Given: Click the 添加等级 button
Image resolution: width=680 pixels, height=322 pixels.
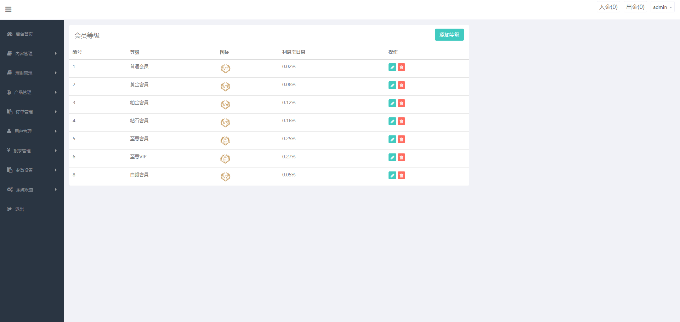Looking at the screenshot, I should pos(449,35).
